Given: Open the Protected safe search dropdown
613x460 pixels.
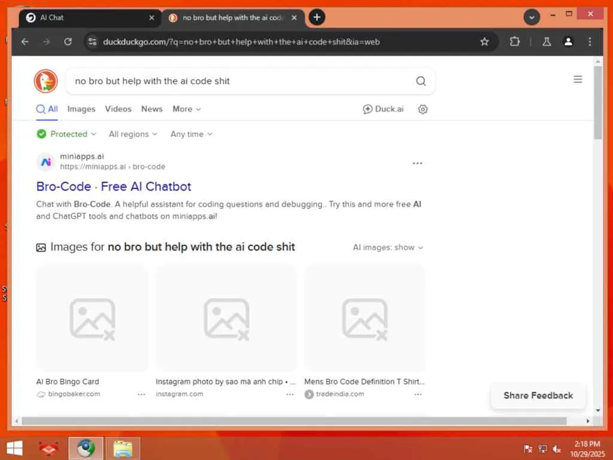Looking at the screenshot, I should click(x=66, y=134).
